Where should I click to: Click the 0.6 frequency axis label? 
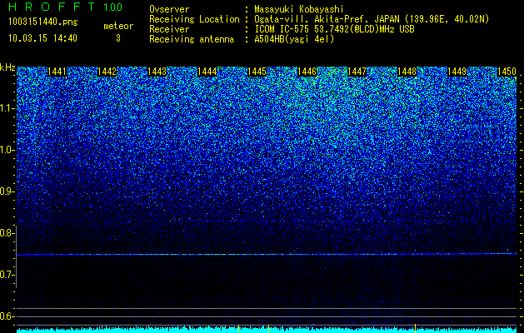7,316
